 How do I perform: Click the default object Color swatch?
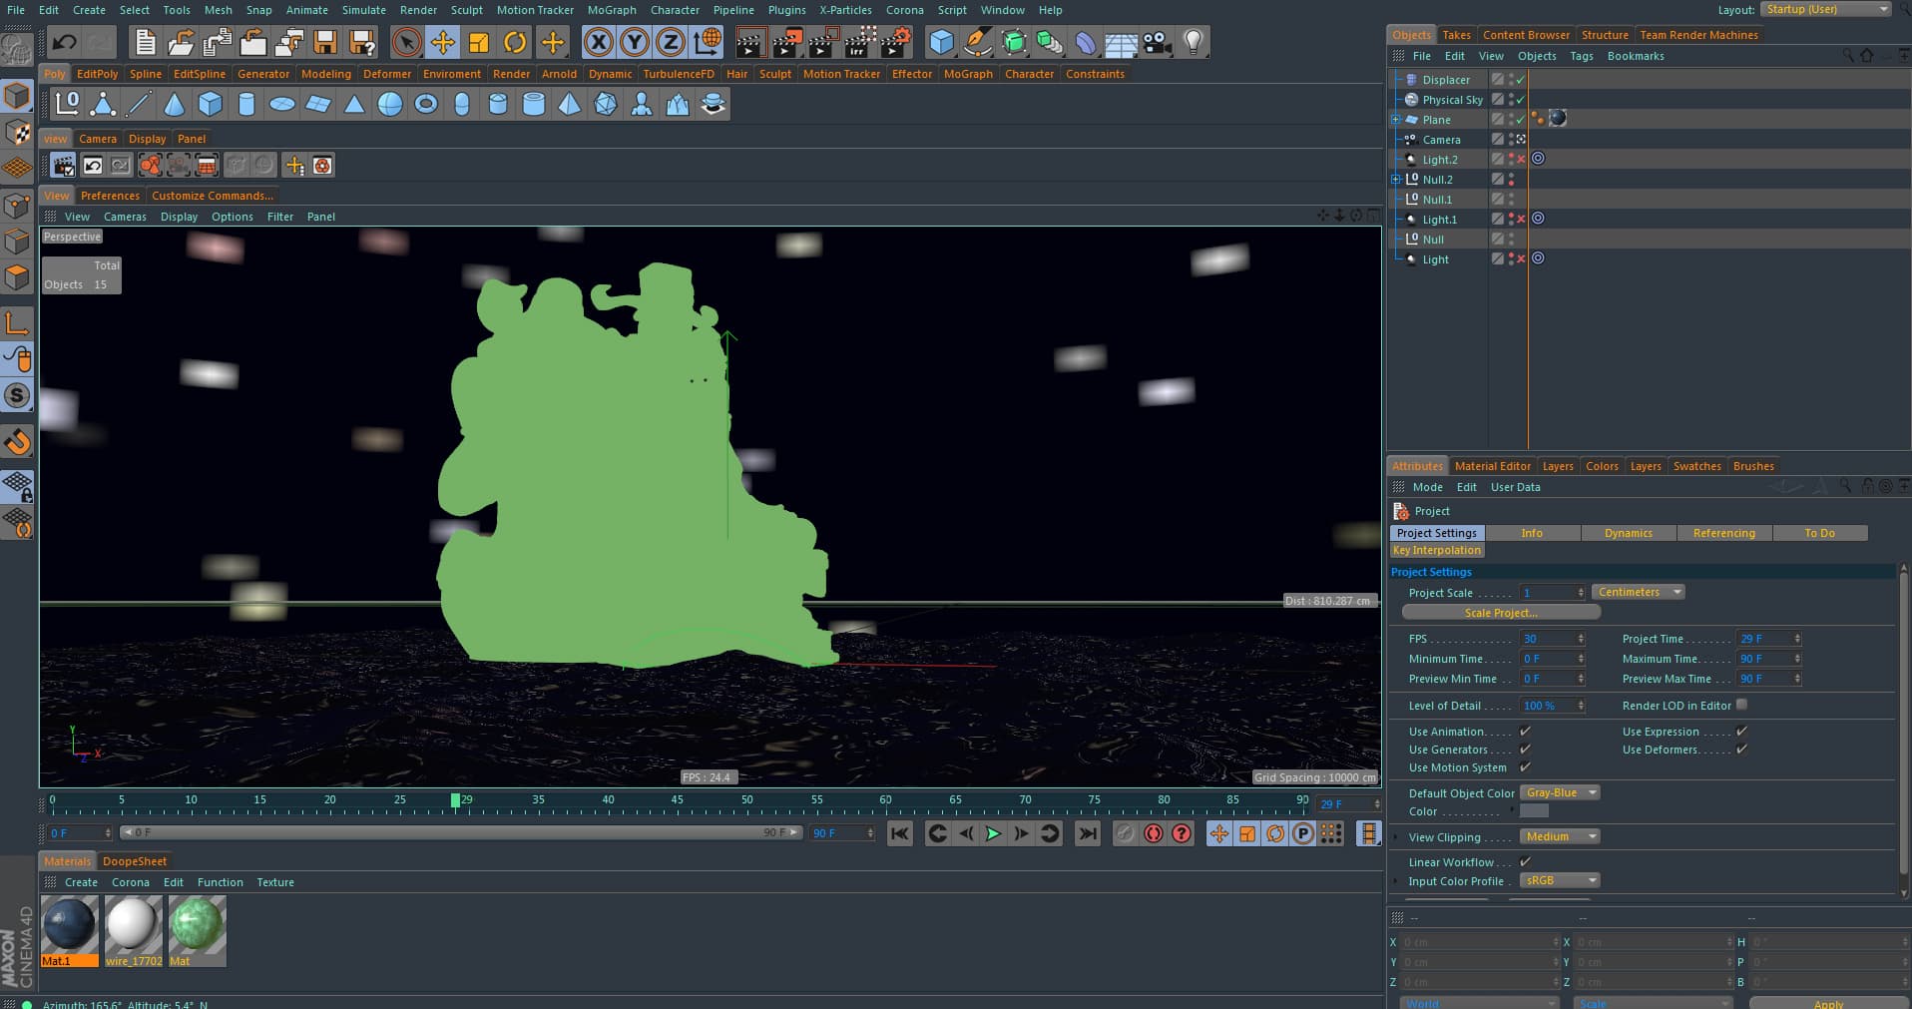click(x=1534, y=811)
